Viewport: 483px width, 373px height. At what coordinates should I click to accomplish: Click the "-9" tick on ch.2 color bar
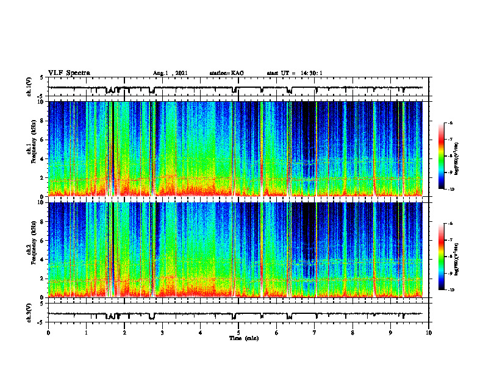[450, 273]
